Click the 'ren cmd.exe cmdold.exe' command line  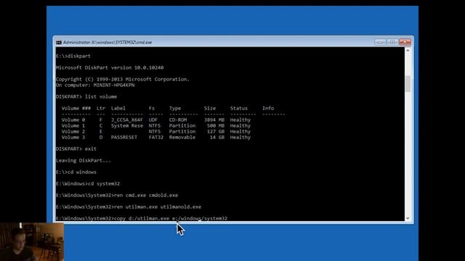click(117, 195)
